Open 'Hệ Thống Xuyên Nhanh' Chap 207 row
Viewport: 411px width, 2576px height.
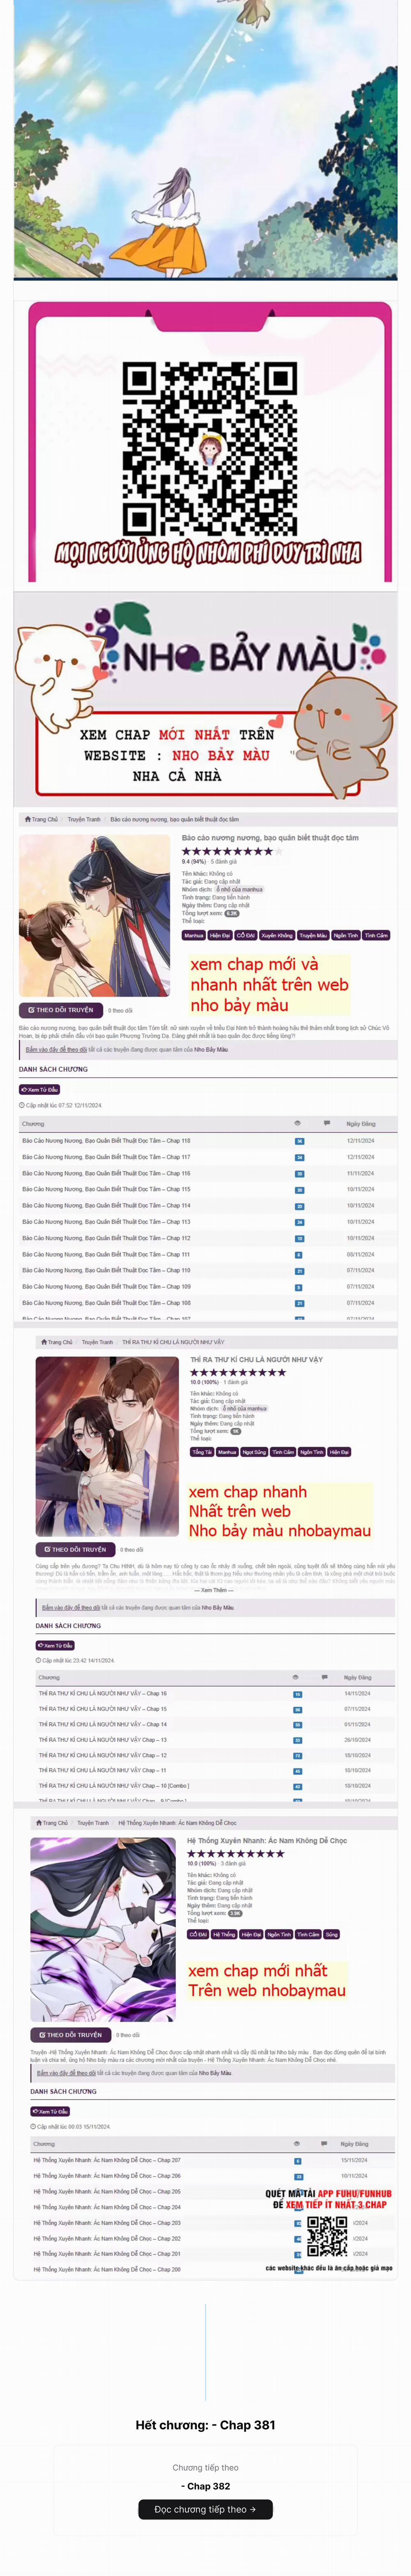(x=107, y=2160)
